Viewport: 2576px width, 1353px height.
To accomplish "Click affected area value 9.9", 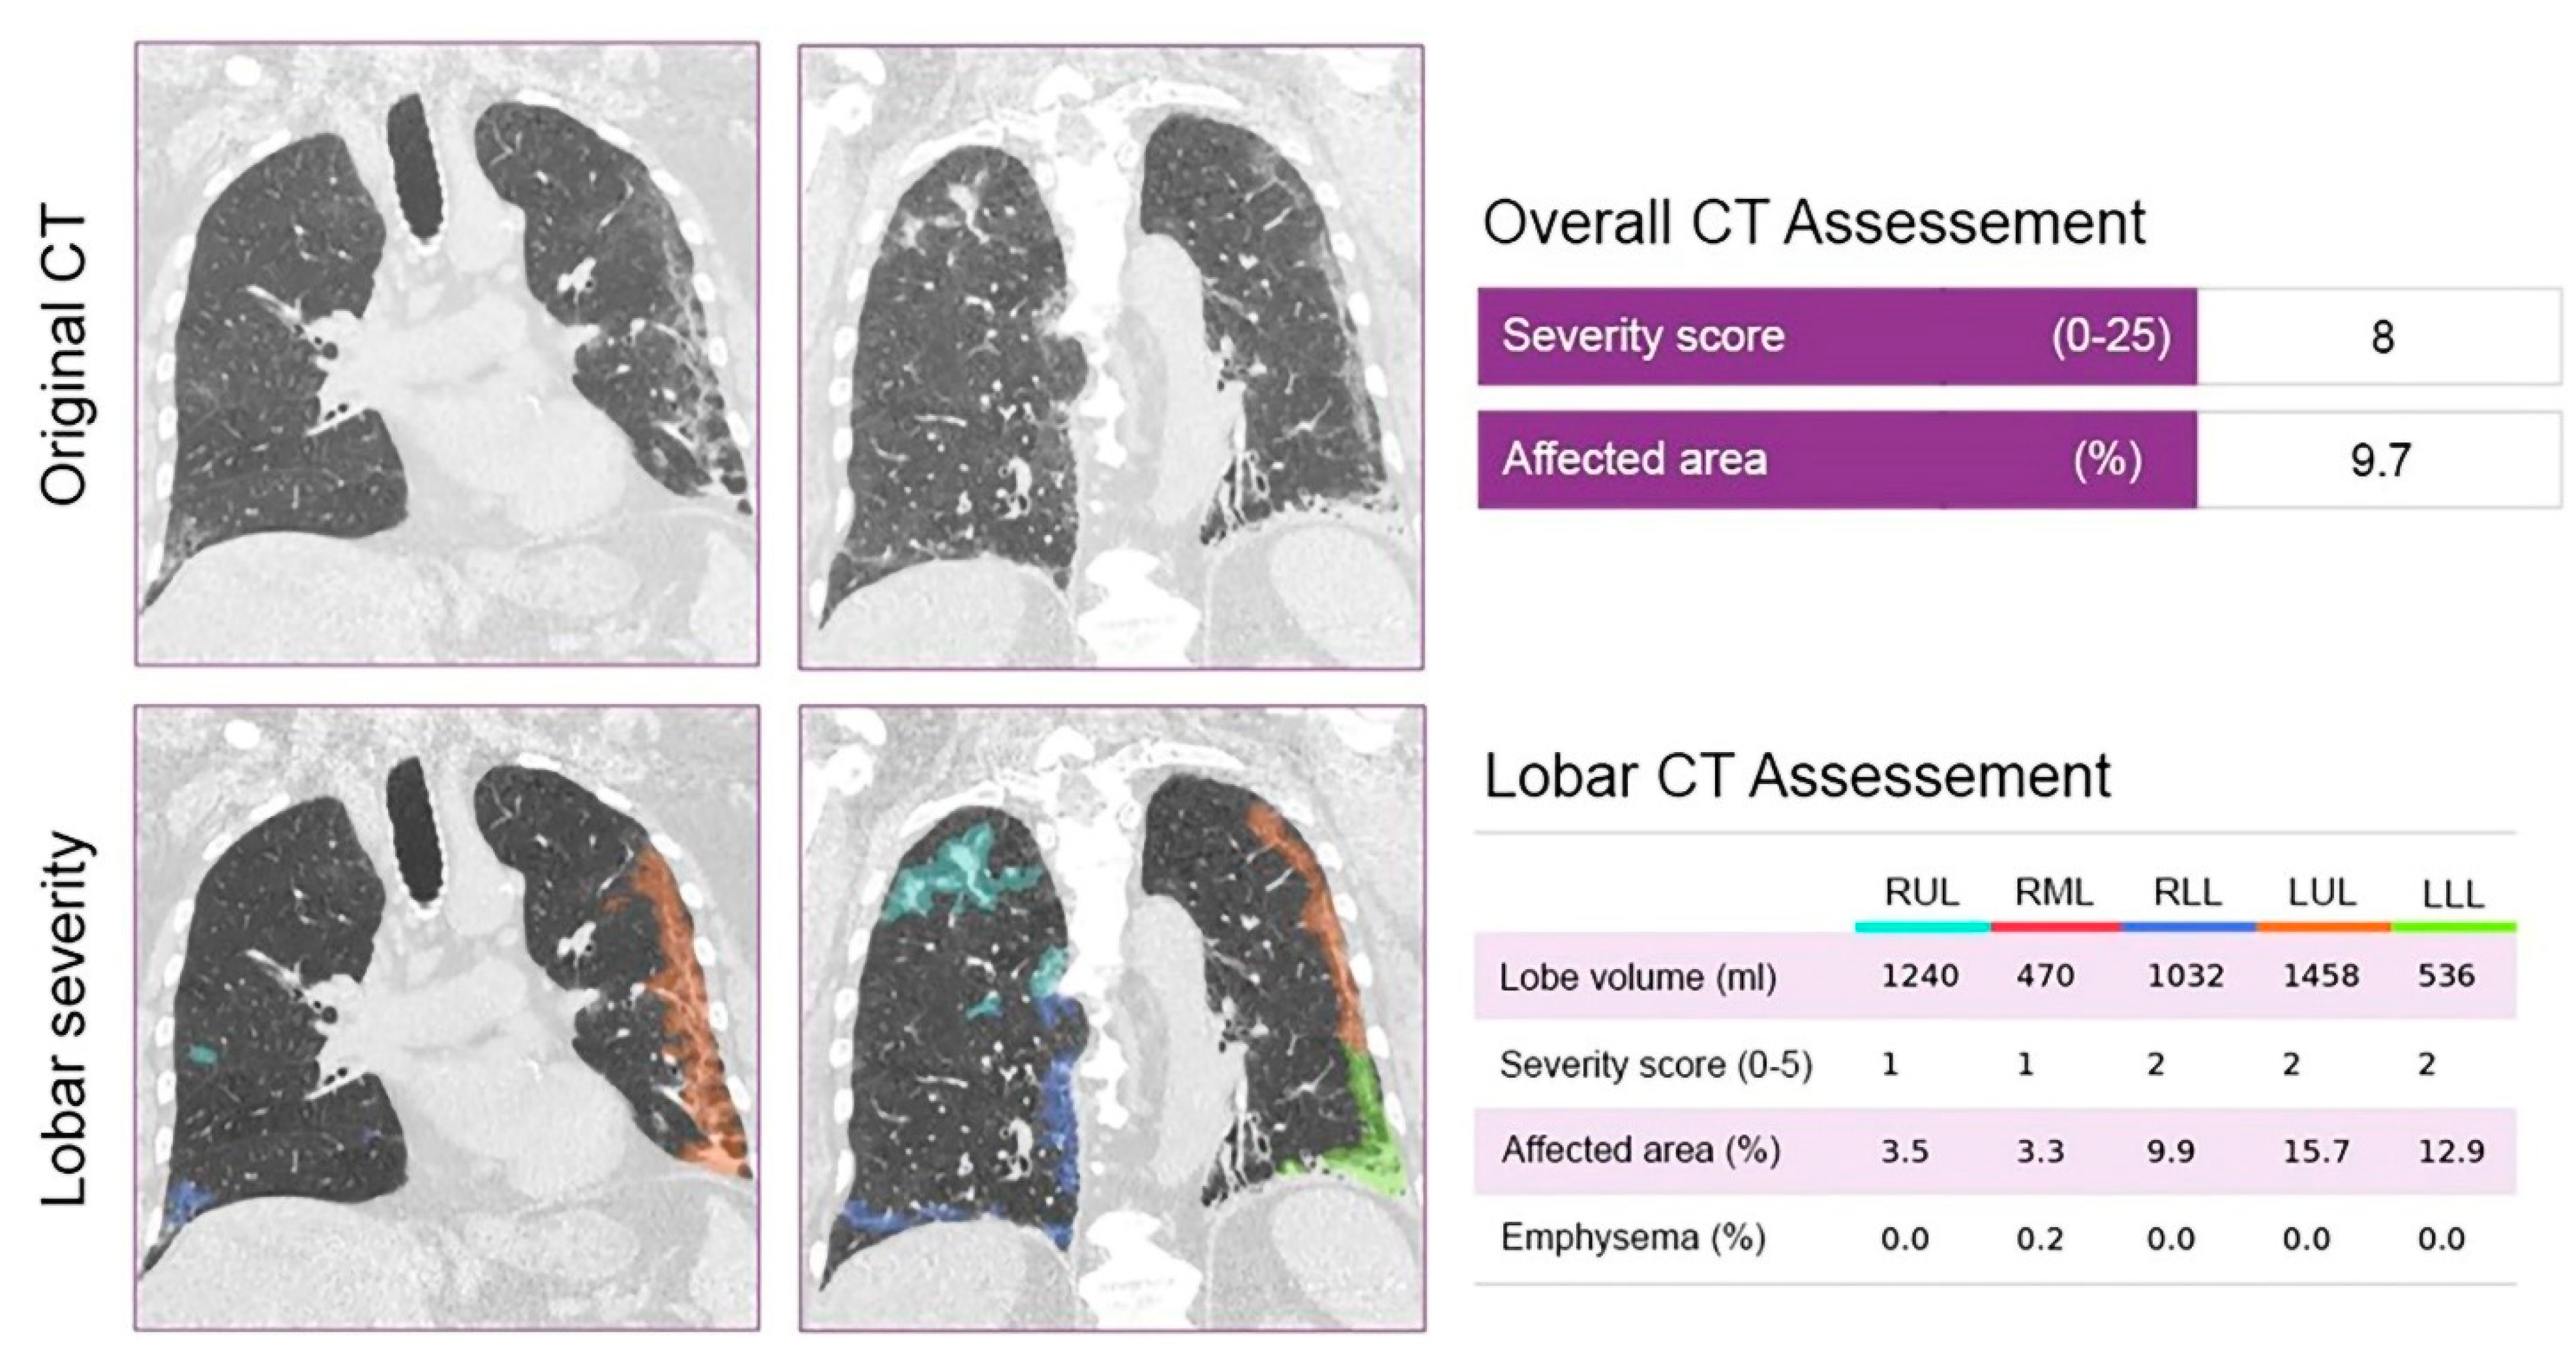I will pos(2171,1151).
